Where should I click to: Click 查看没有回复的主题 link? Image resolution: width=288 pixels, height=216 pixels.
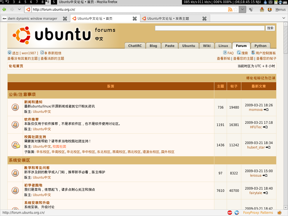[22, 58]
